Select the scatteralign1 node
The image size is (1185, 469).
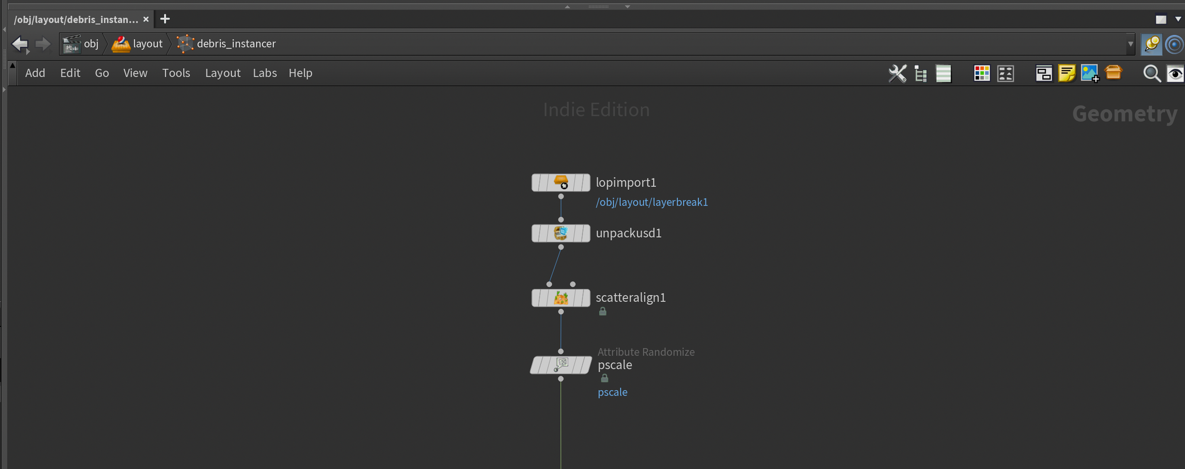tap(561, 298)
